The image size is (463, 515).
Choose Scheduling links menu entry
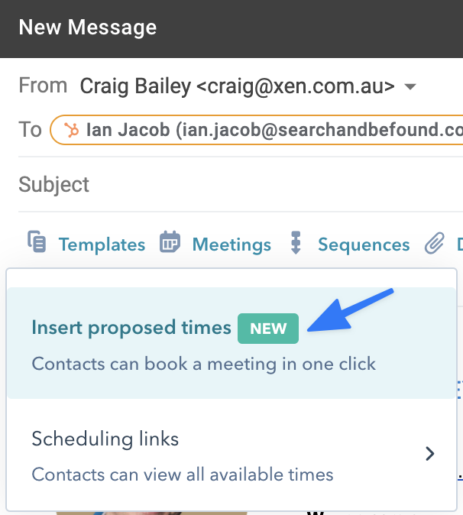[105, 439]
